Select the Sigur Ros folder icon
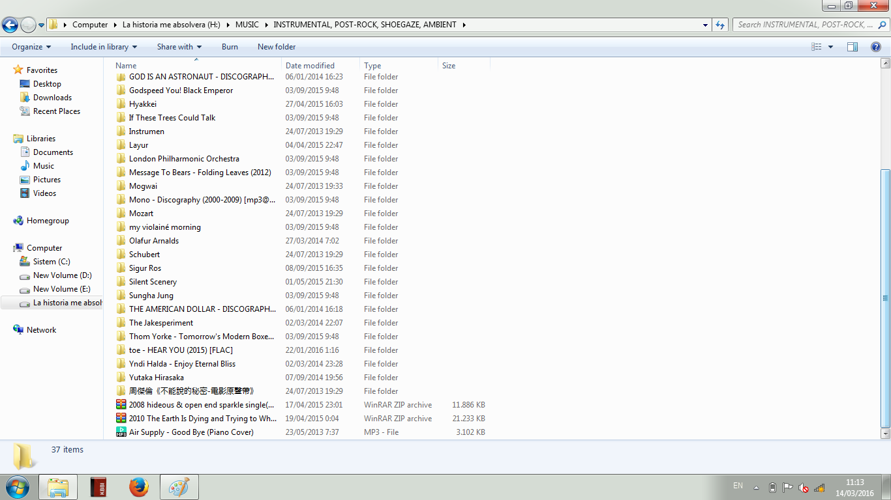The image size is (891, 500). coord(121,268)
